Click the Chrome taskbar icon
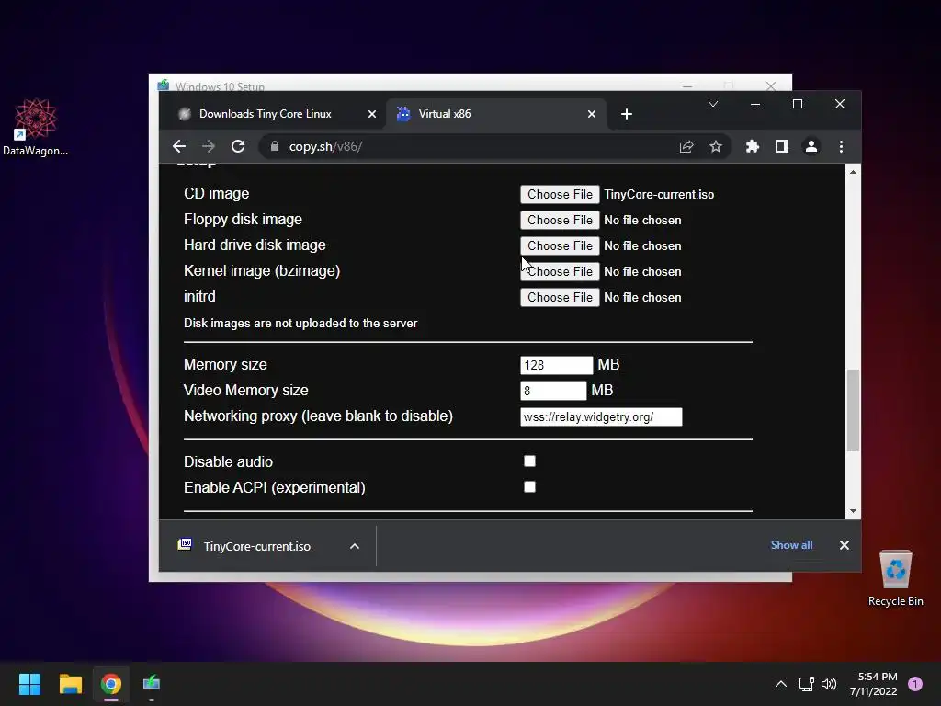This screenshot has width=941, height=706. point(111,684)
